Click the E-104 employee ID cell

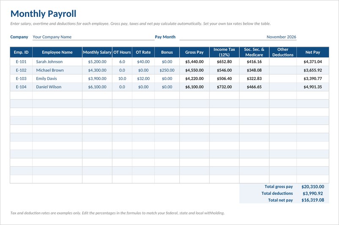(x=21, y=87)
